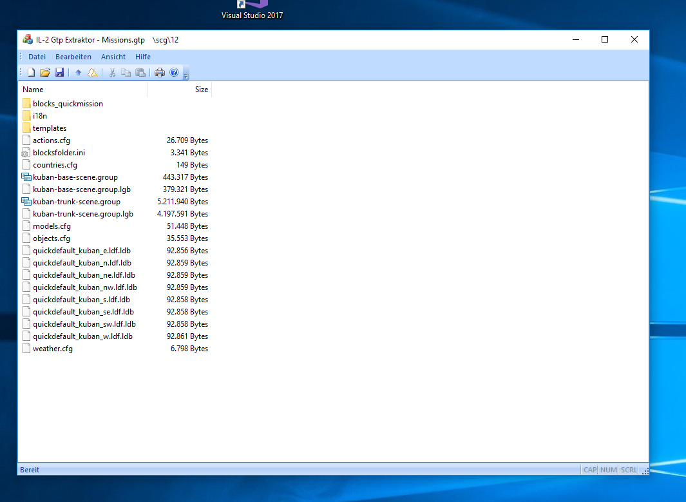This screenshot has height=502, width=686.
Task: Click the IL-2 Gtp Extraktor title bar icon
Action: click(x=28, y=39)
